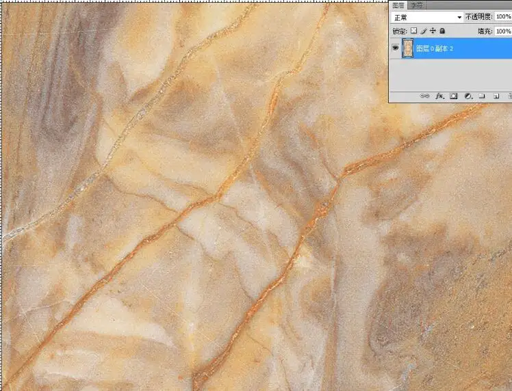Click the 不透明度 opacity value field
Viewport: 512px width, 391px height.
[x=503, y=16]
